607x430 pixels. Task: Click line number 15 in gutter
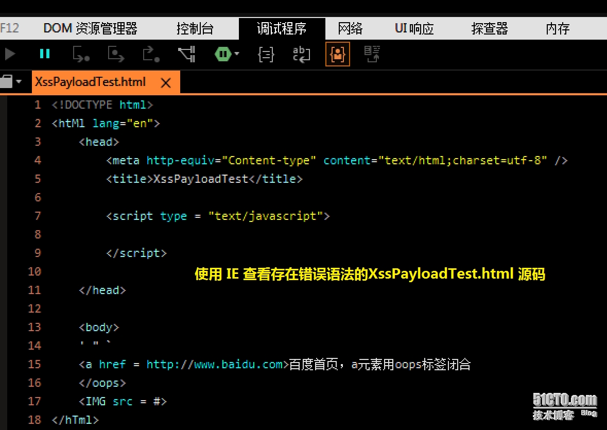tap(34, 364)
